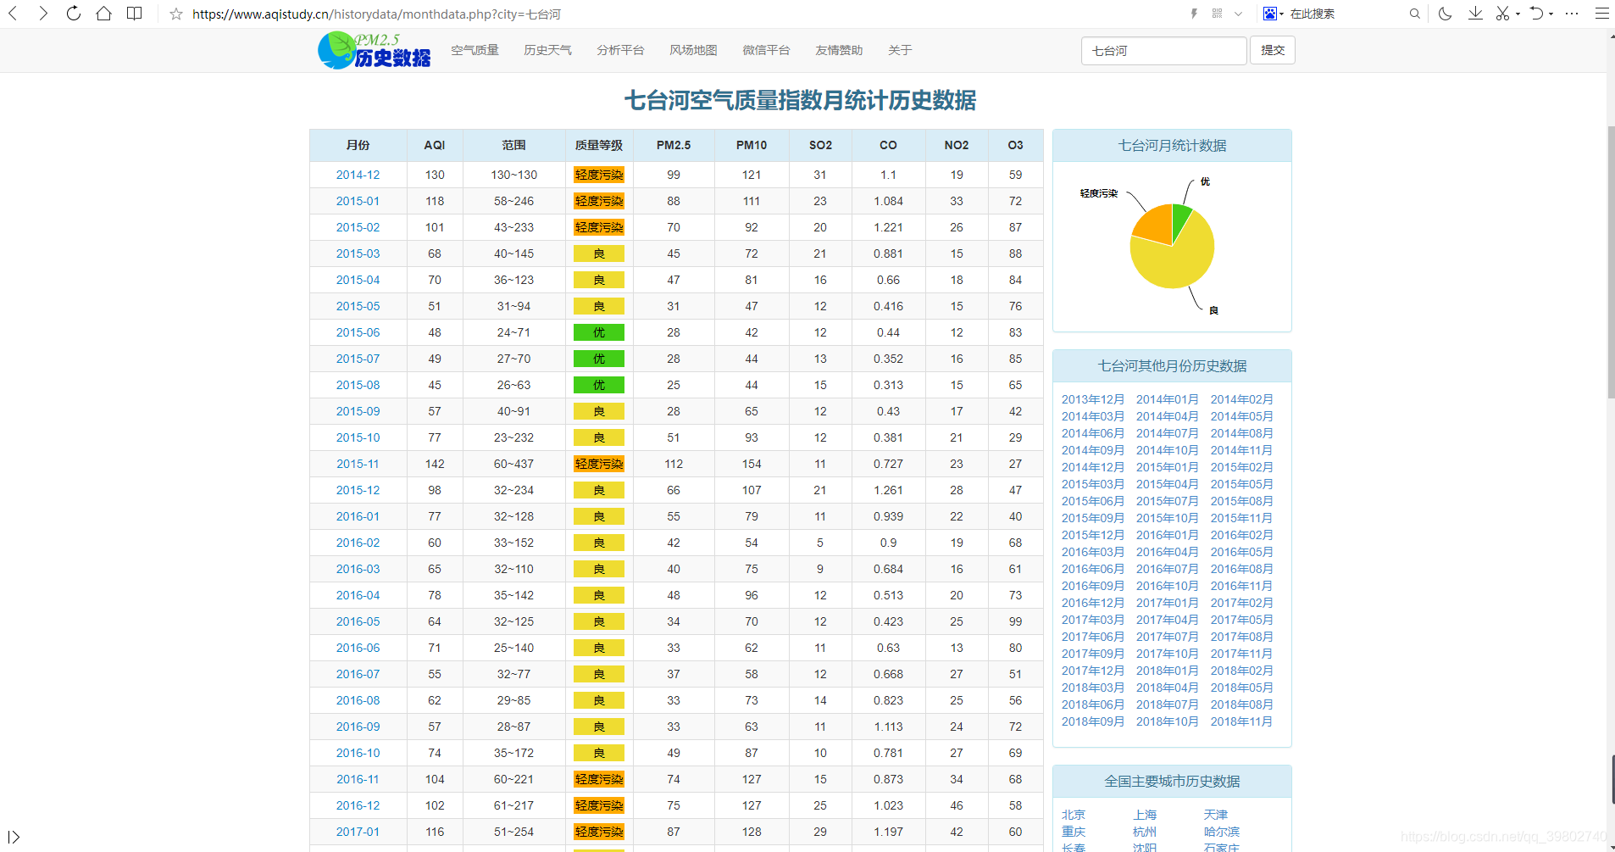The image size is (1615, 852).
Task: Open the 2013年12月 history link
Action: click(1093, 399)
